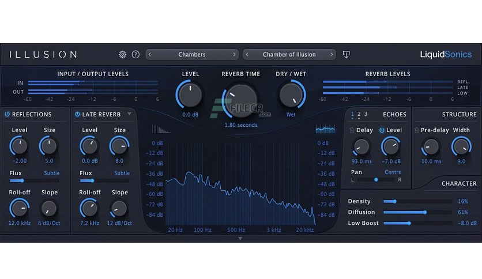Go to next preset after Chamber of Illusion

(x=332, y=54)
